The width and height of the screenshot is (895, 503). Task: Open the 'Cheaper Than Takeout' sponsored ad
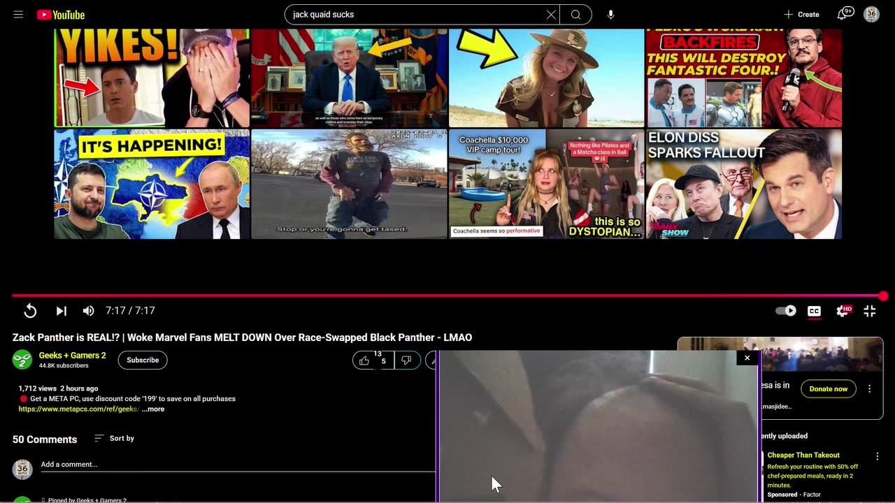803,455
